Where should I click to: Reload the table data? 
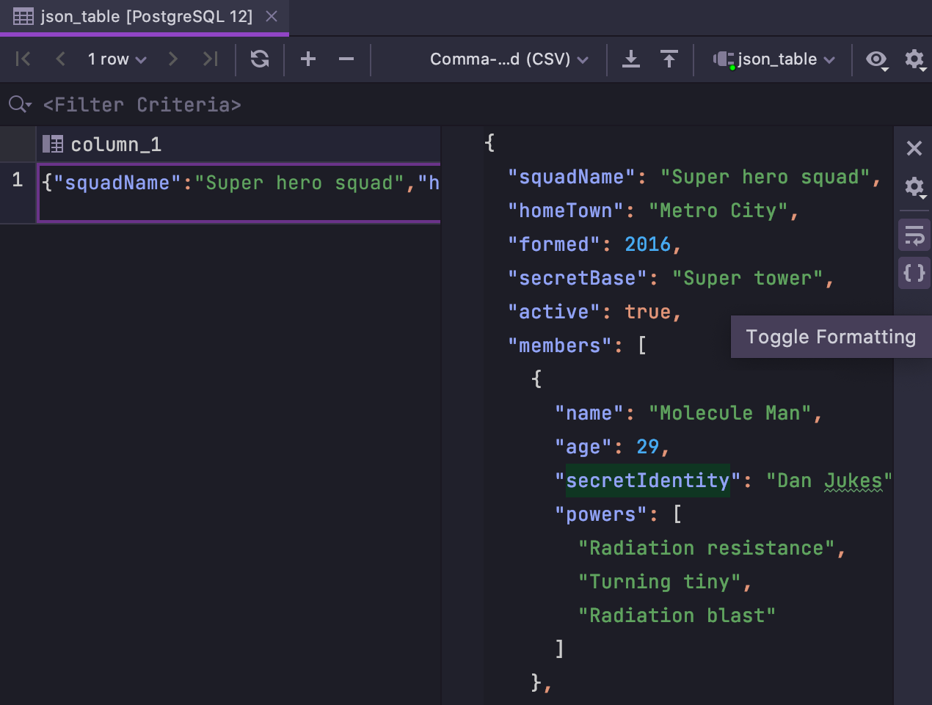tap(260, 59)
